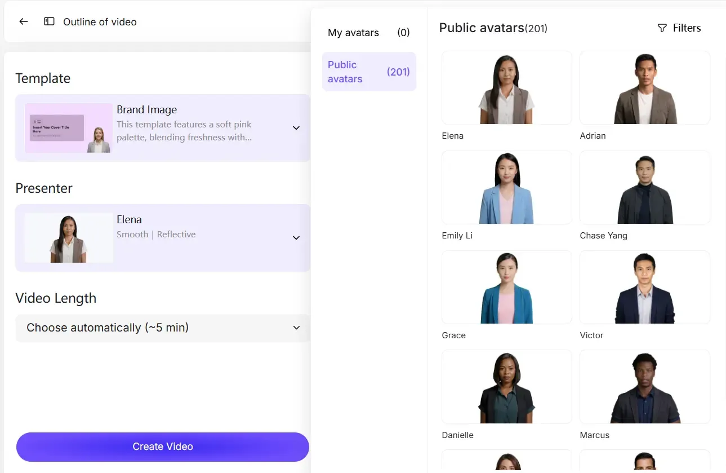The height and width of the screenshot is (473, 726).
Task: Choose the Victor avatar
Action: [644, 288]
